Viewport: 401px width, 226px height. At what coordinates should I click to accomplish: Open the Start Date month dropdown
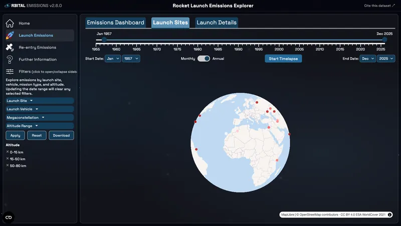(x=113, y=59)
